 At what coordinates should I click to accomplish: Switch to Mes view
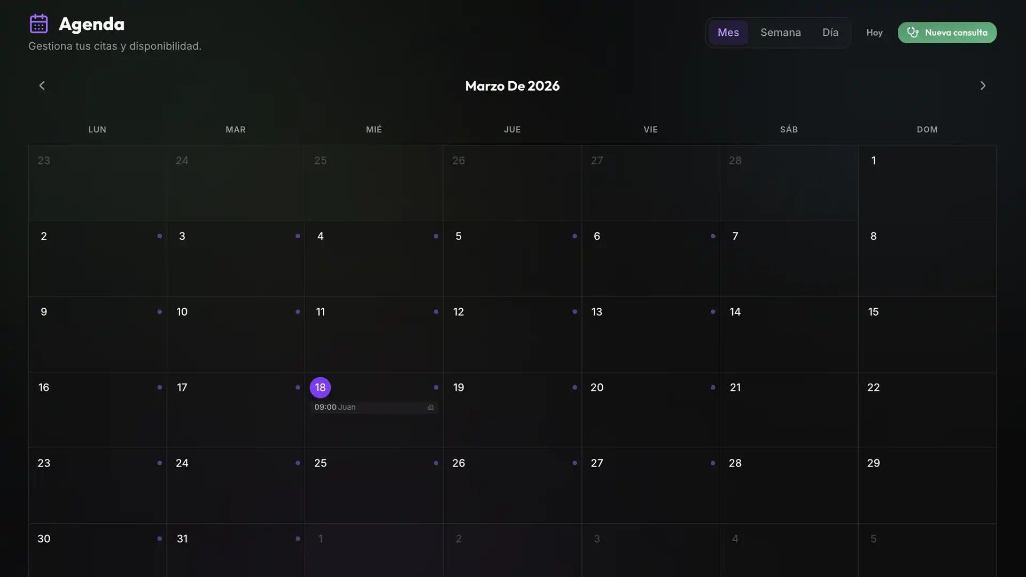(728, 33)
